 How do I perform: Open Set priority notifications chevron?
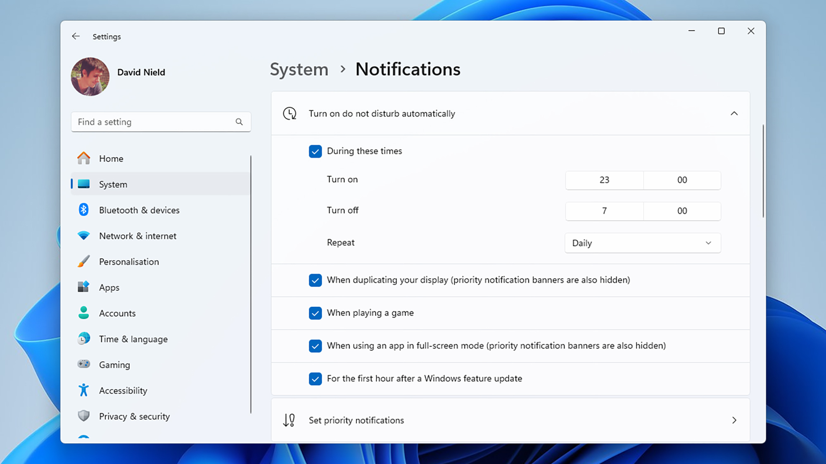734,420
